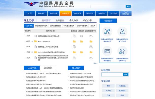Click the 无人机 FAQ tag
Viewport: 155px width, 99px height.
point(108,91)
